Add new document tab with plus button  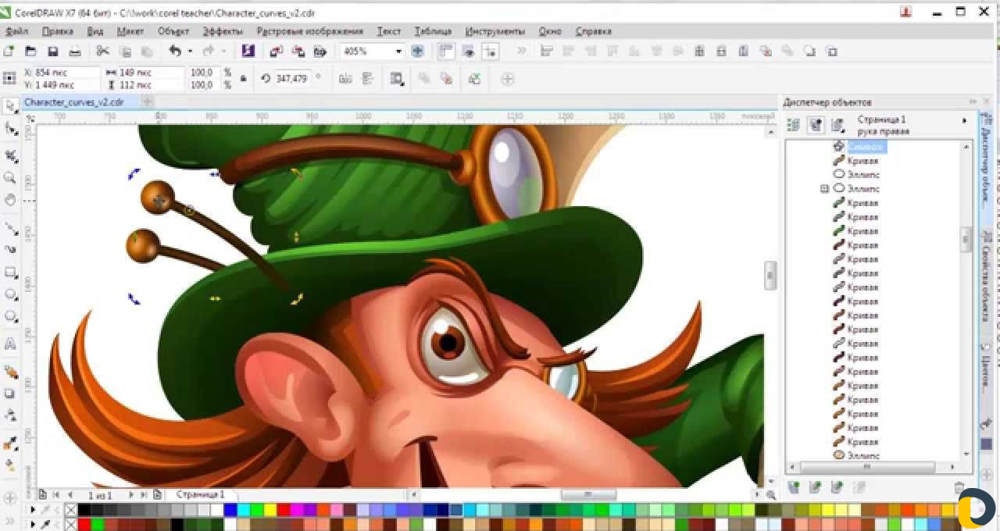coord(147,102)
